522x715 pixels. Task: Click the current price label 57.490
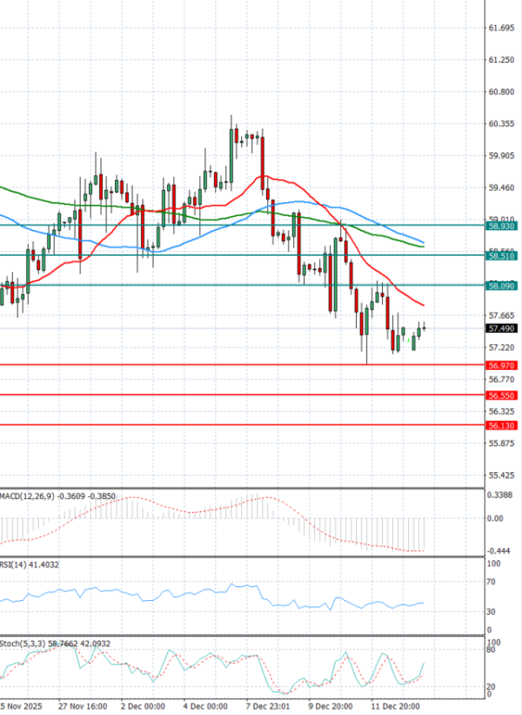click(500, 328)
